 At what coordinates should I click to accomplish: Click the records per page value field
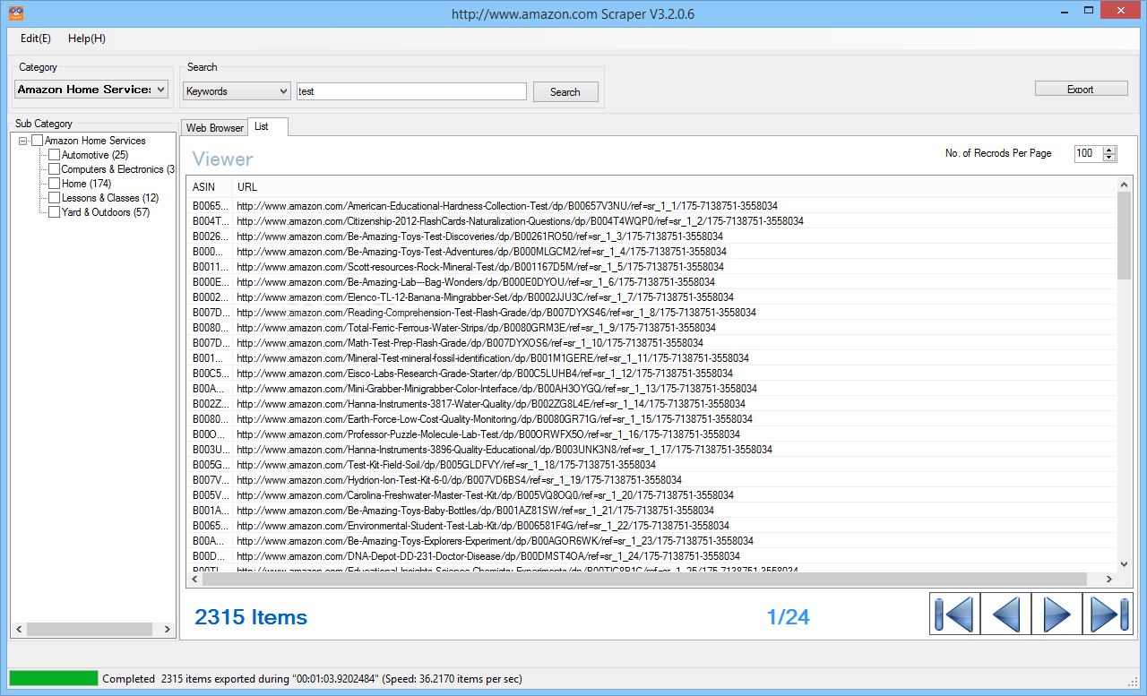1089,153
